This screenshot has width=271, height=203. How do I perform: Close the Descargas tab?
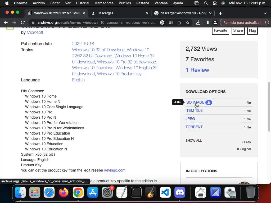pyautogui.click(x=147, y=13)
